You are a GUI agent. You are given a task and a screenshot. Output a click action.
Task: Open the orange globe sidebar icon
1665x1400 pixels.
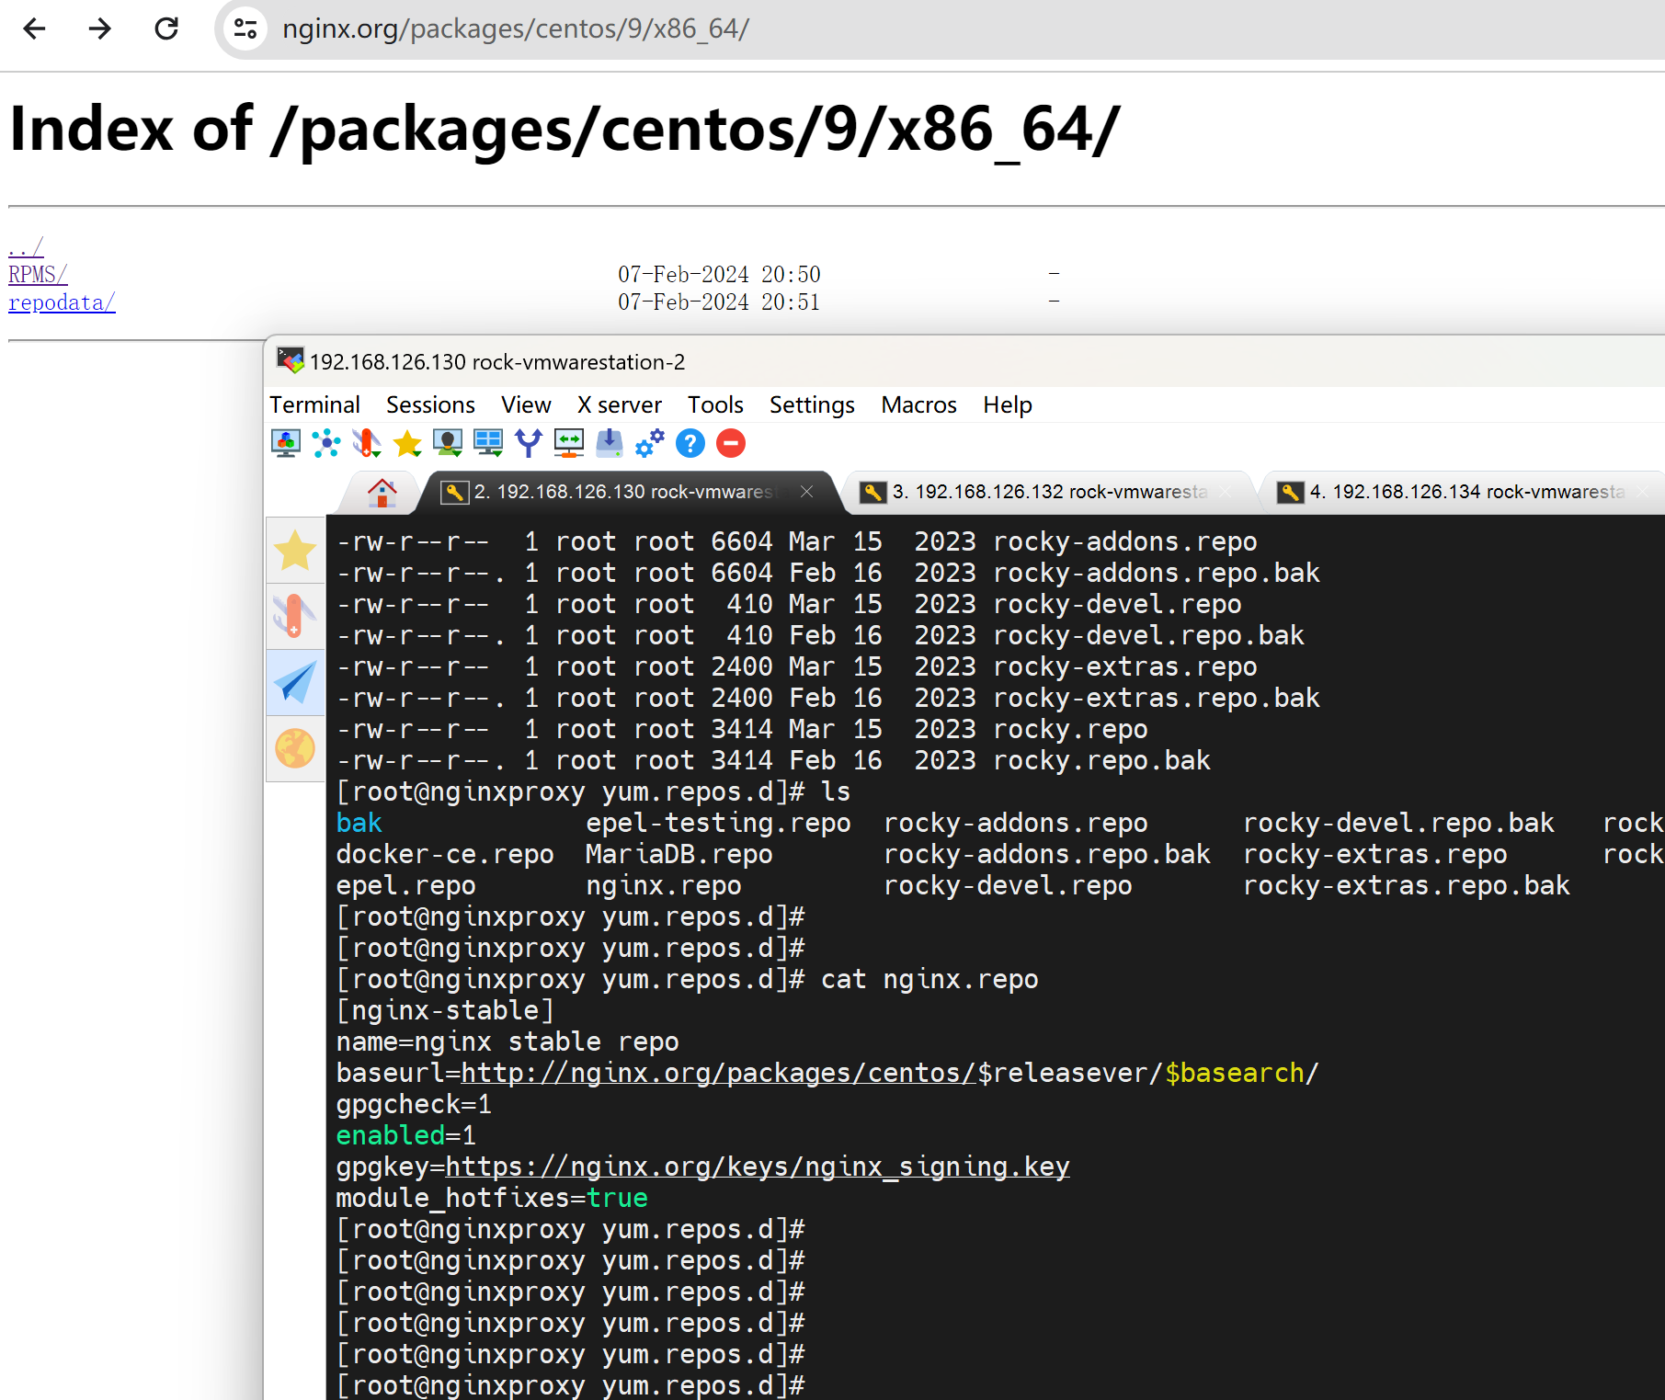(x=295, y=748)
